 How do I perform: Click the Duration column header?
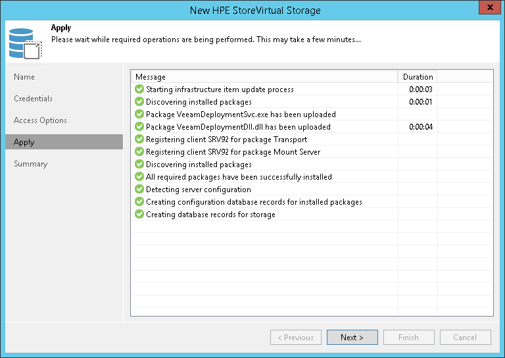(418, 77)
